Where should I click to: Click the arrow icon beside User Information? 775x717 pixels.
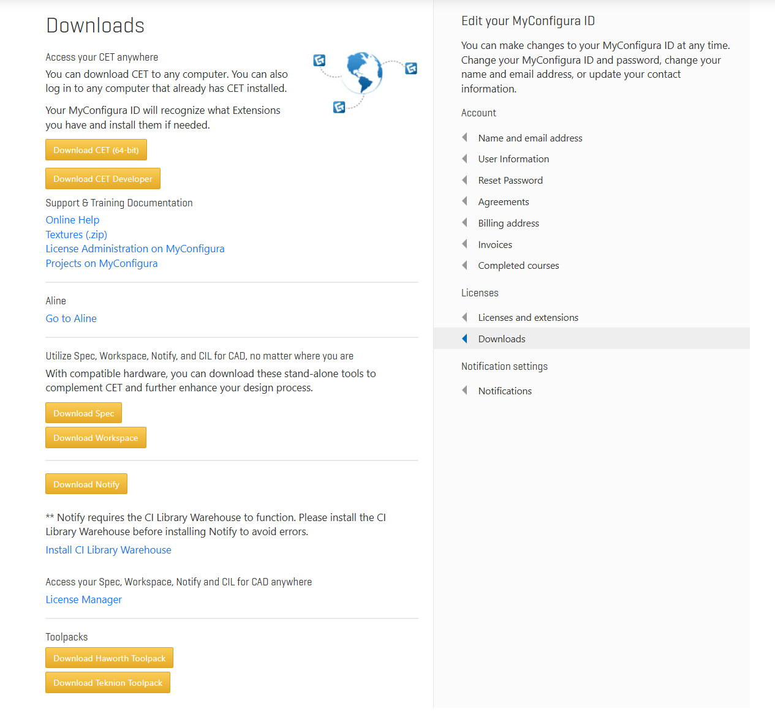[x=464, y=159]
